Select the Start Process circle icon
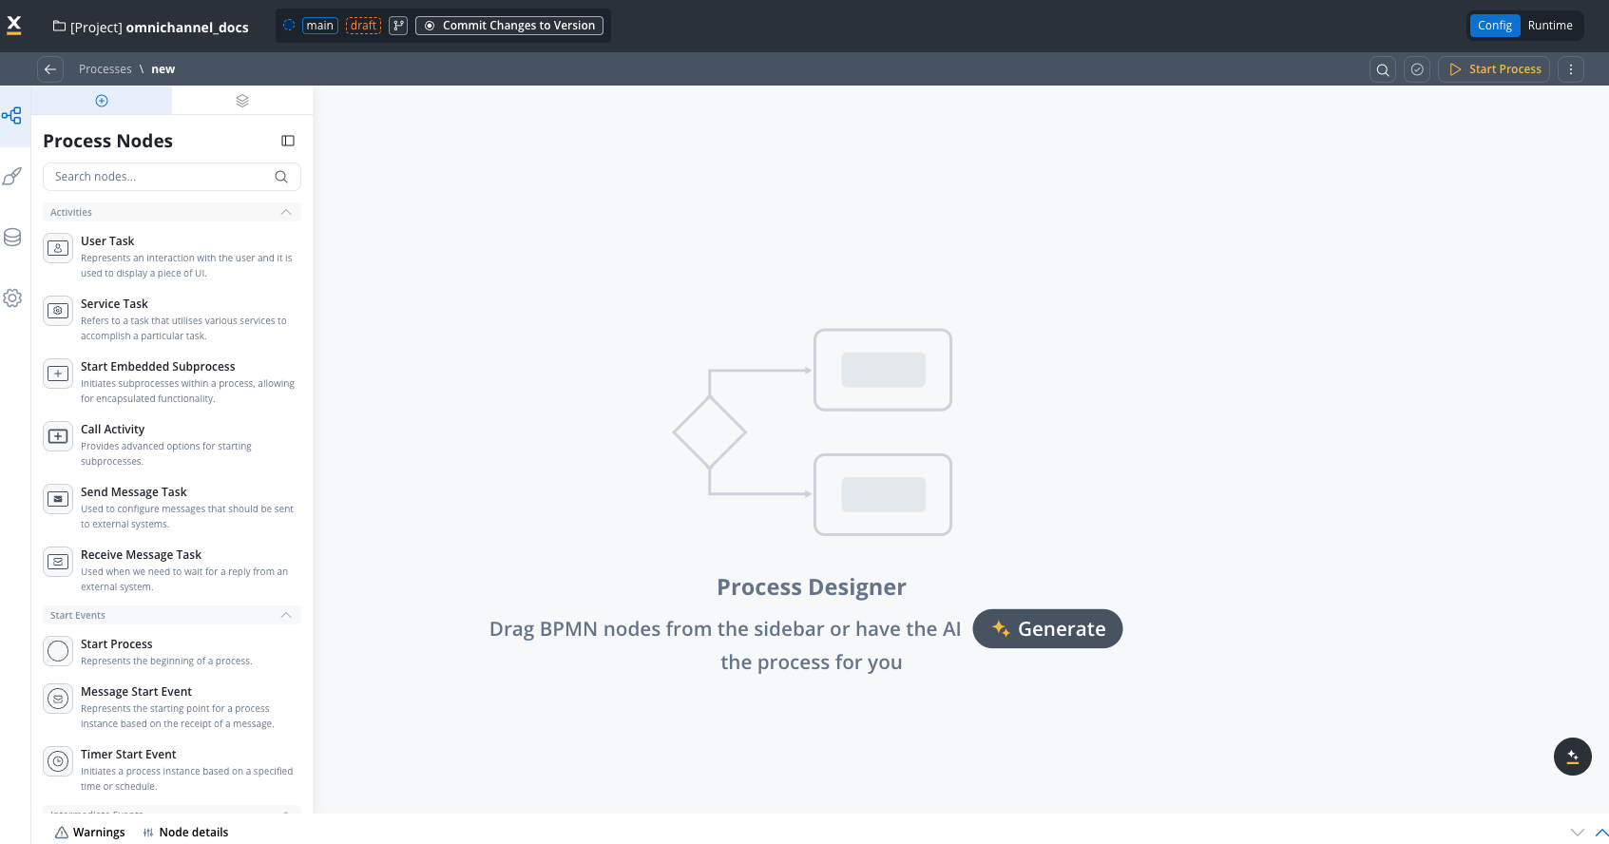 [58, 651]
